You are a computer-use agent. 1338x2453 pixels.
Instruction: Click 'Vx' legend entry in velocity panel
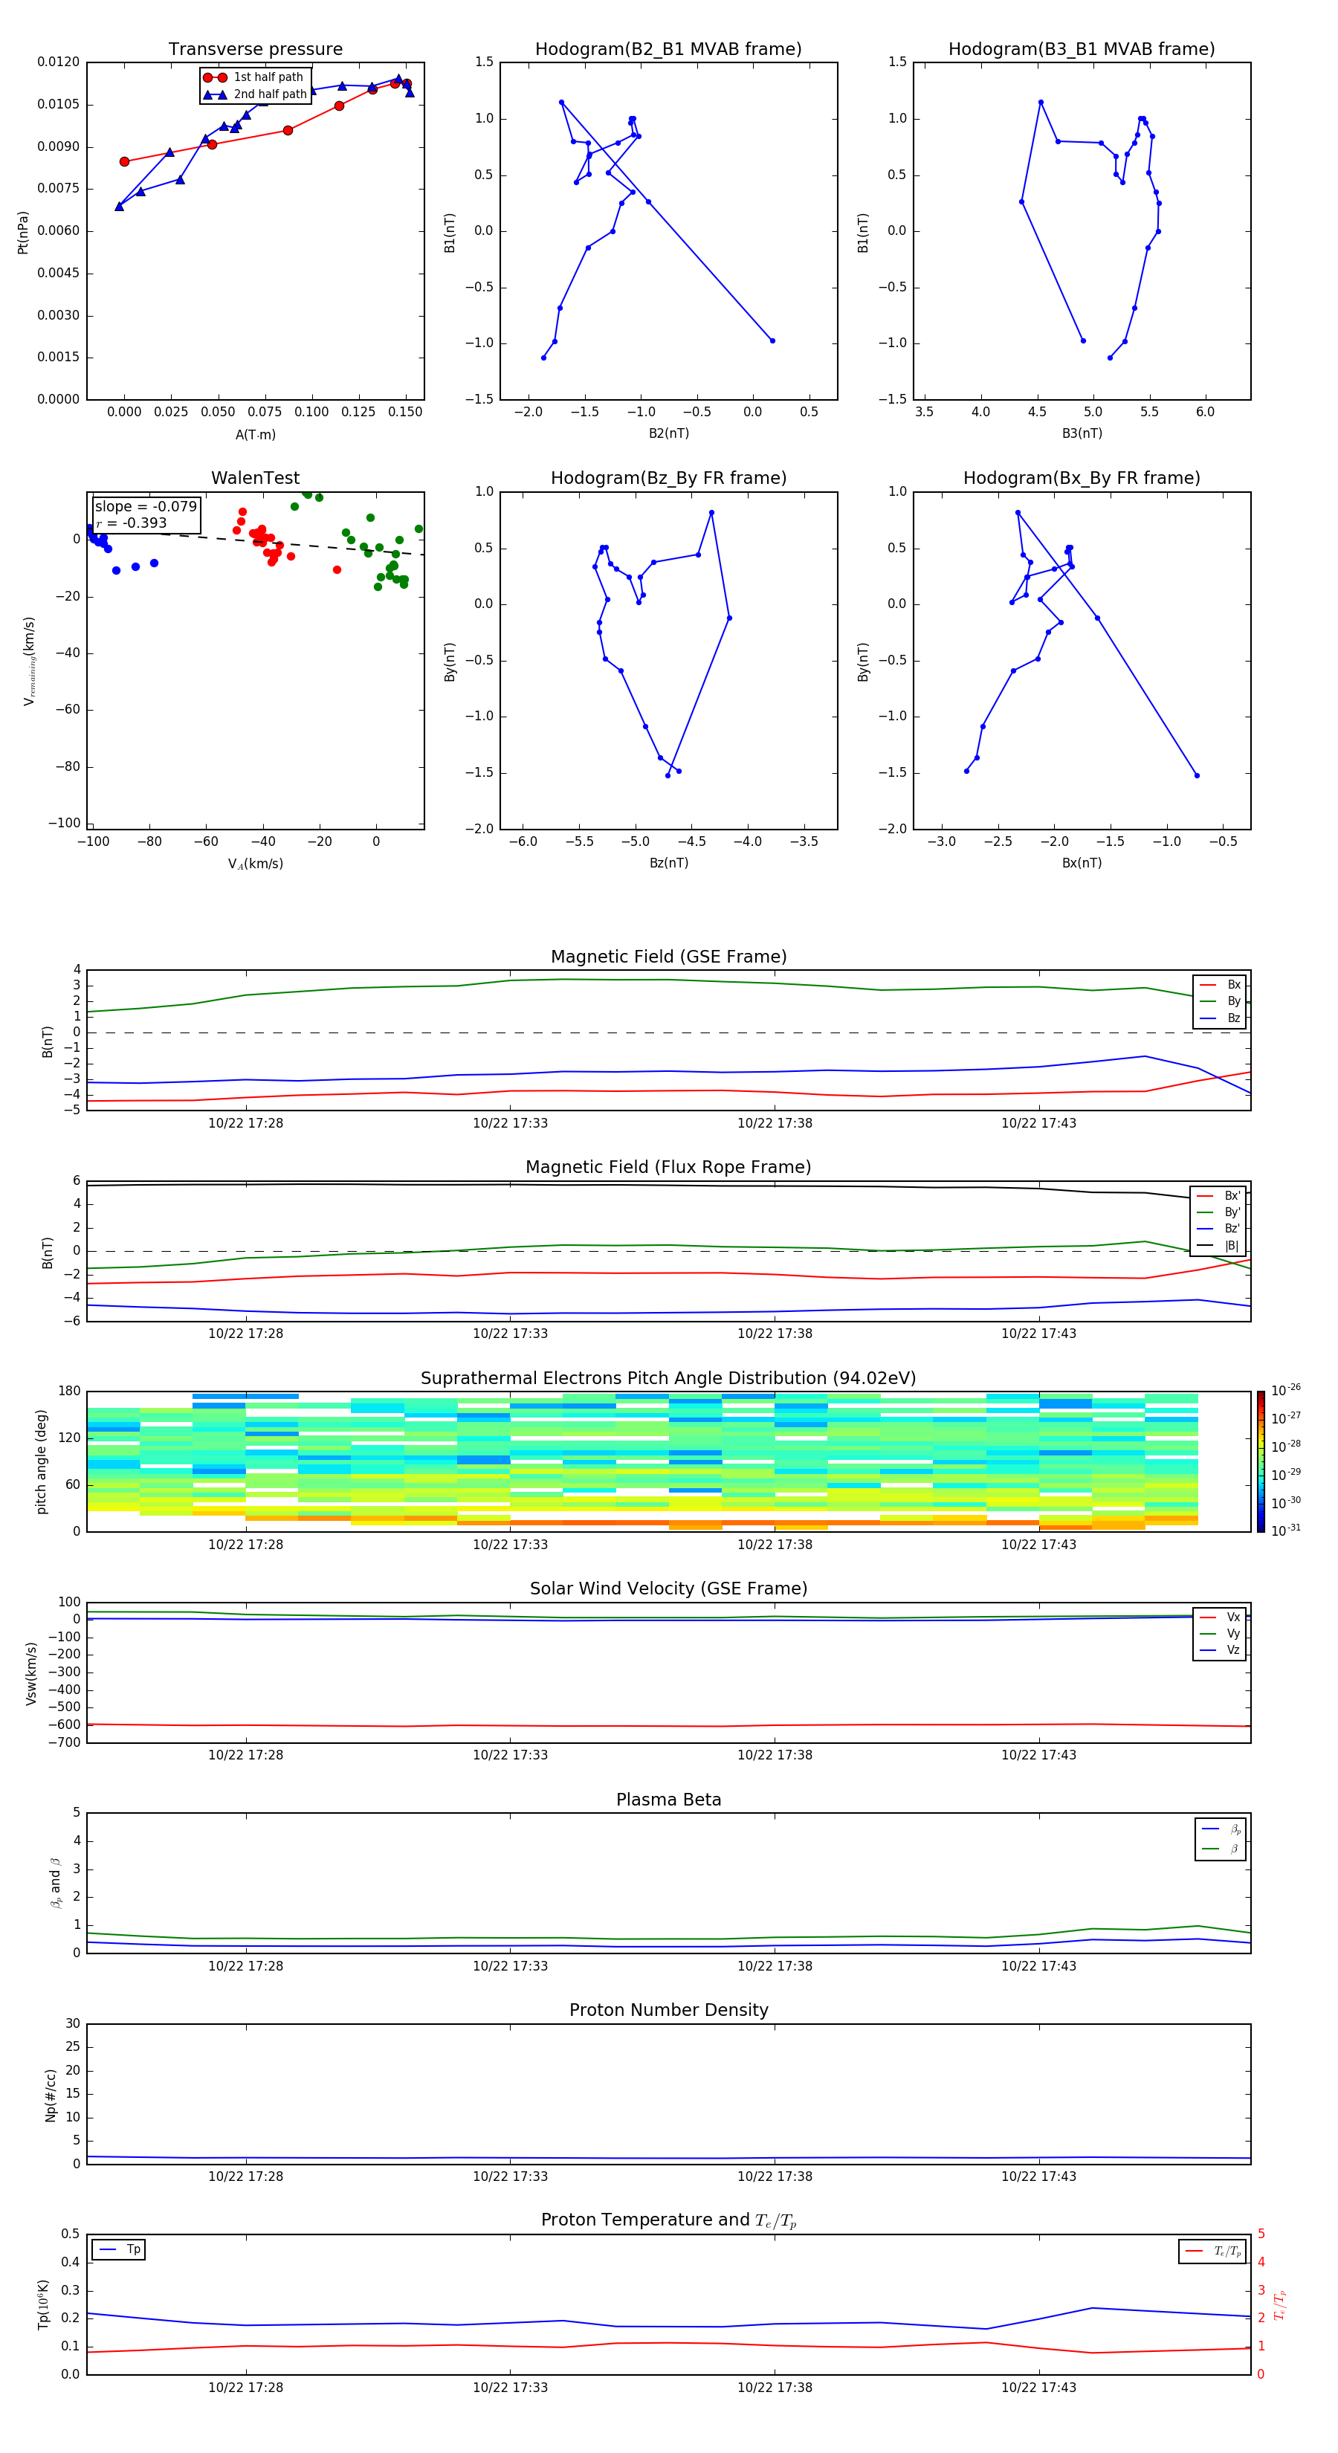point(1220,1617)
